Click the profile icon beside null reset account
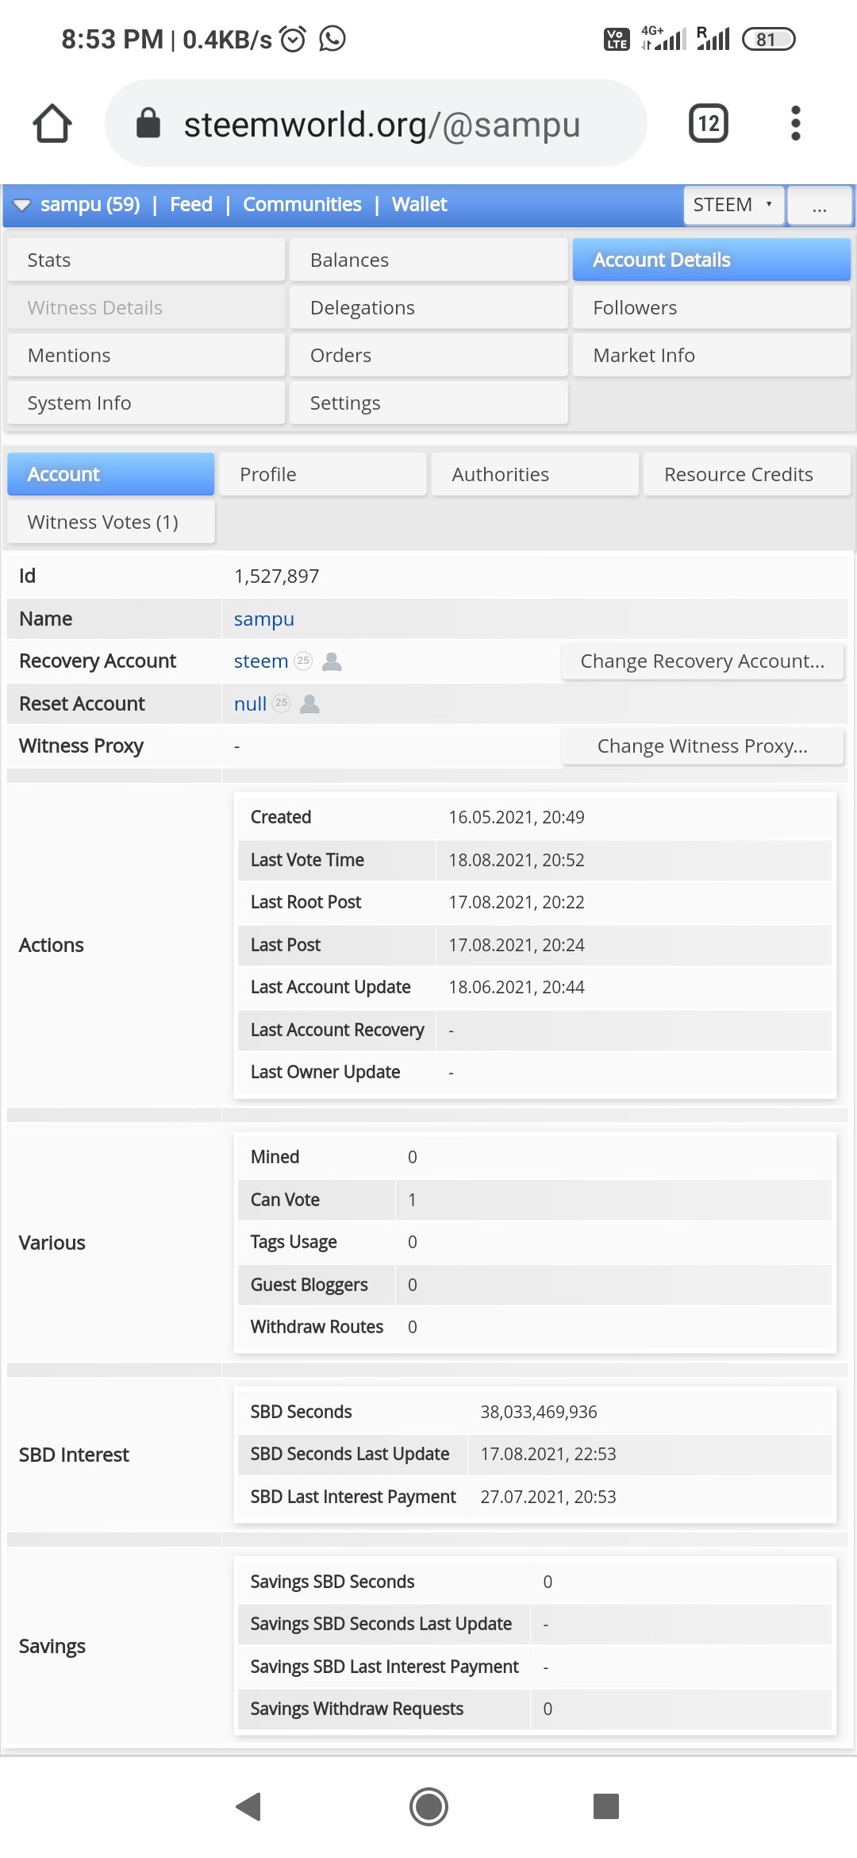The width and height of the screenshot is (857, 1858). [x=310, y=704]
